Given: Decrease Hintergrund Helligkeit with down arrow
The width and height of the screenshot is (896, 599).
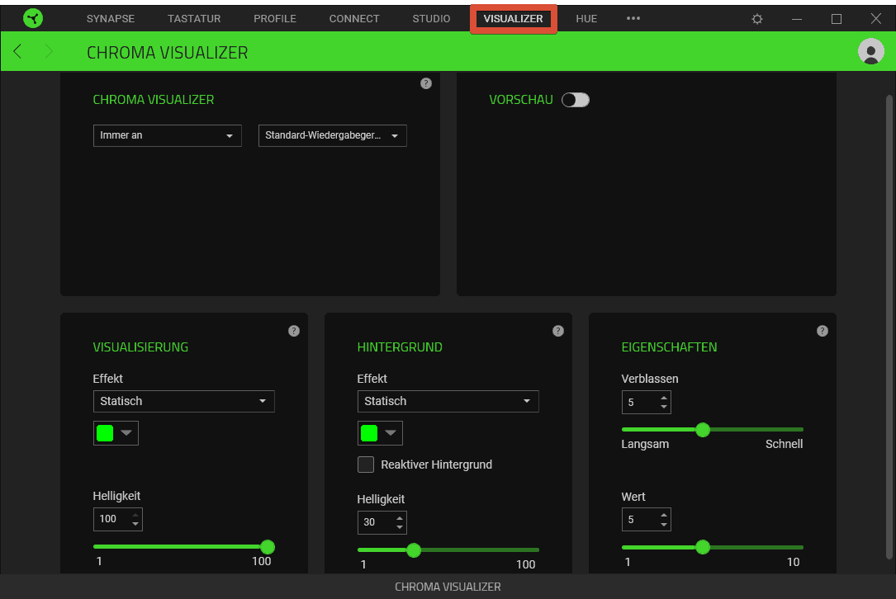Looking at the screenshot, I should click(400, 527).
